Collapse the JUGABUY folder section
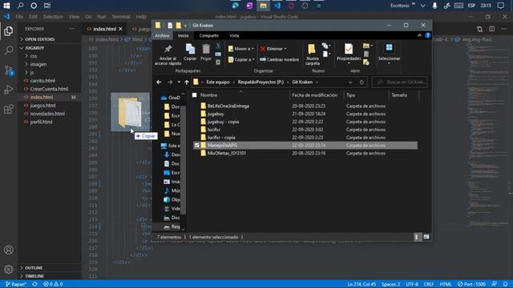This screenshot has height=288, width=513. (x=34, y=48)
